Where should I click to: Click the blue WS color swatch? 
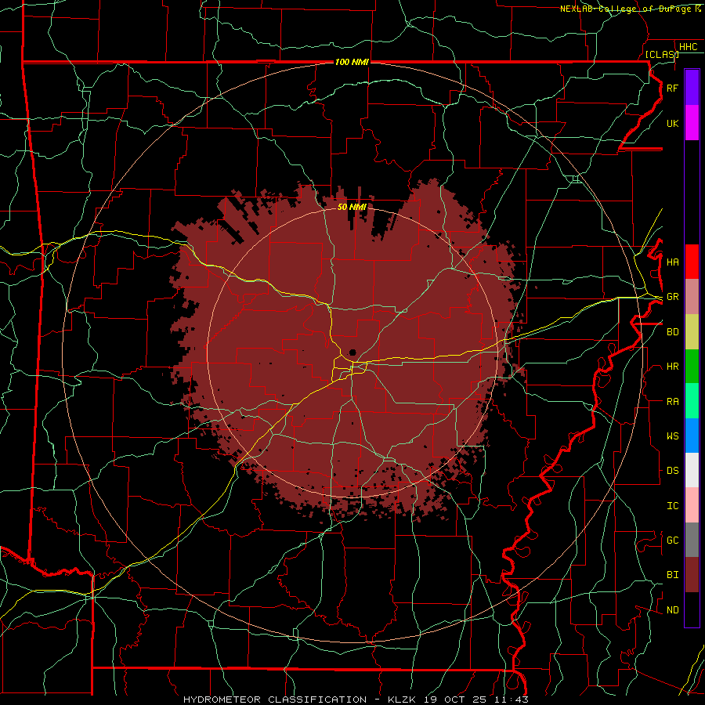(x=692, y=436)
